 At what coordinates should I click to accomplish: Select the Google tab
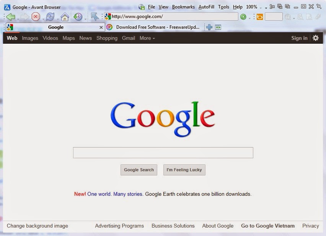tap(55, 27)
